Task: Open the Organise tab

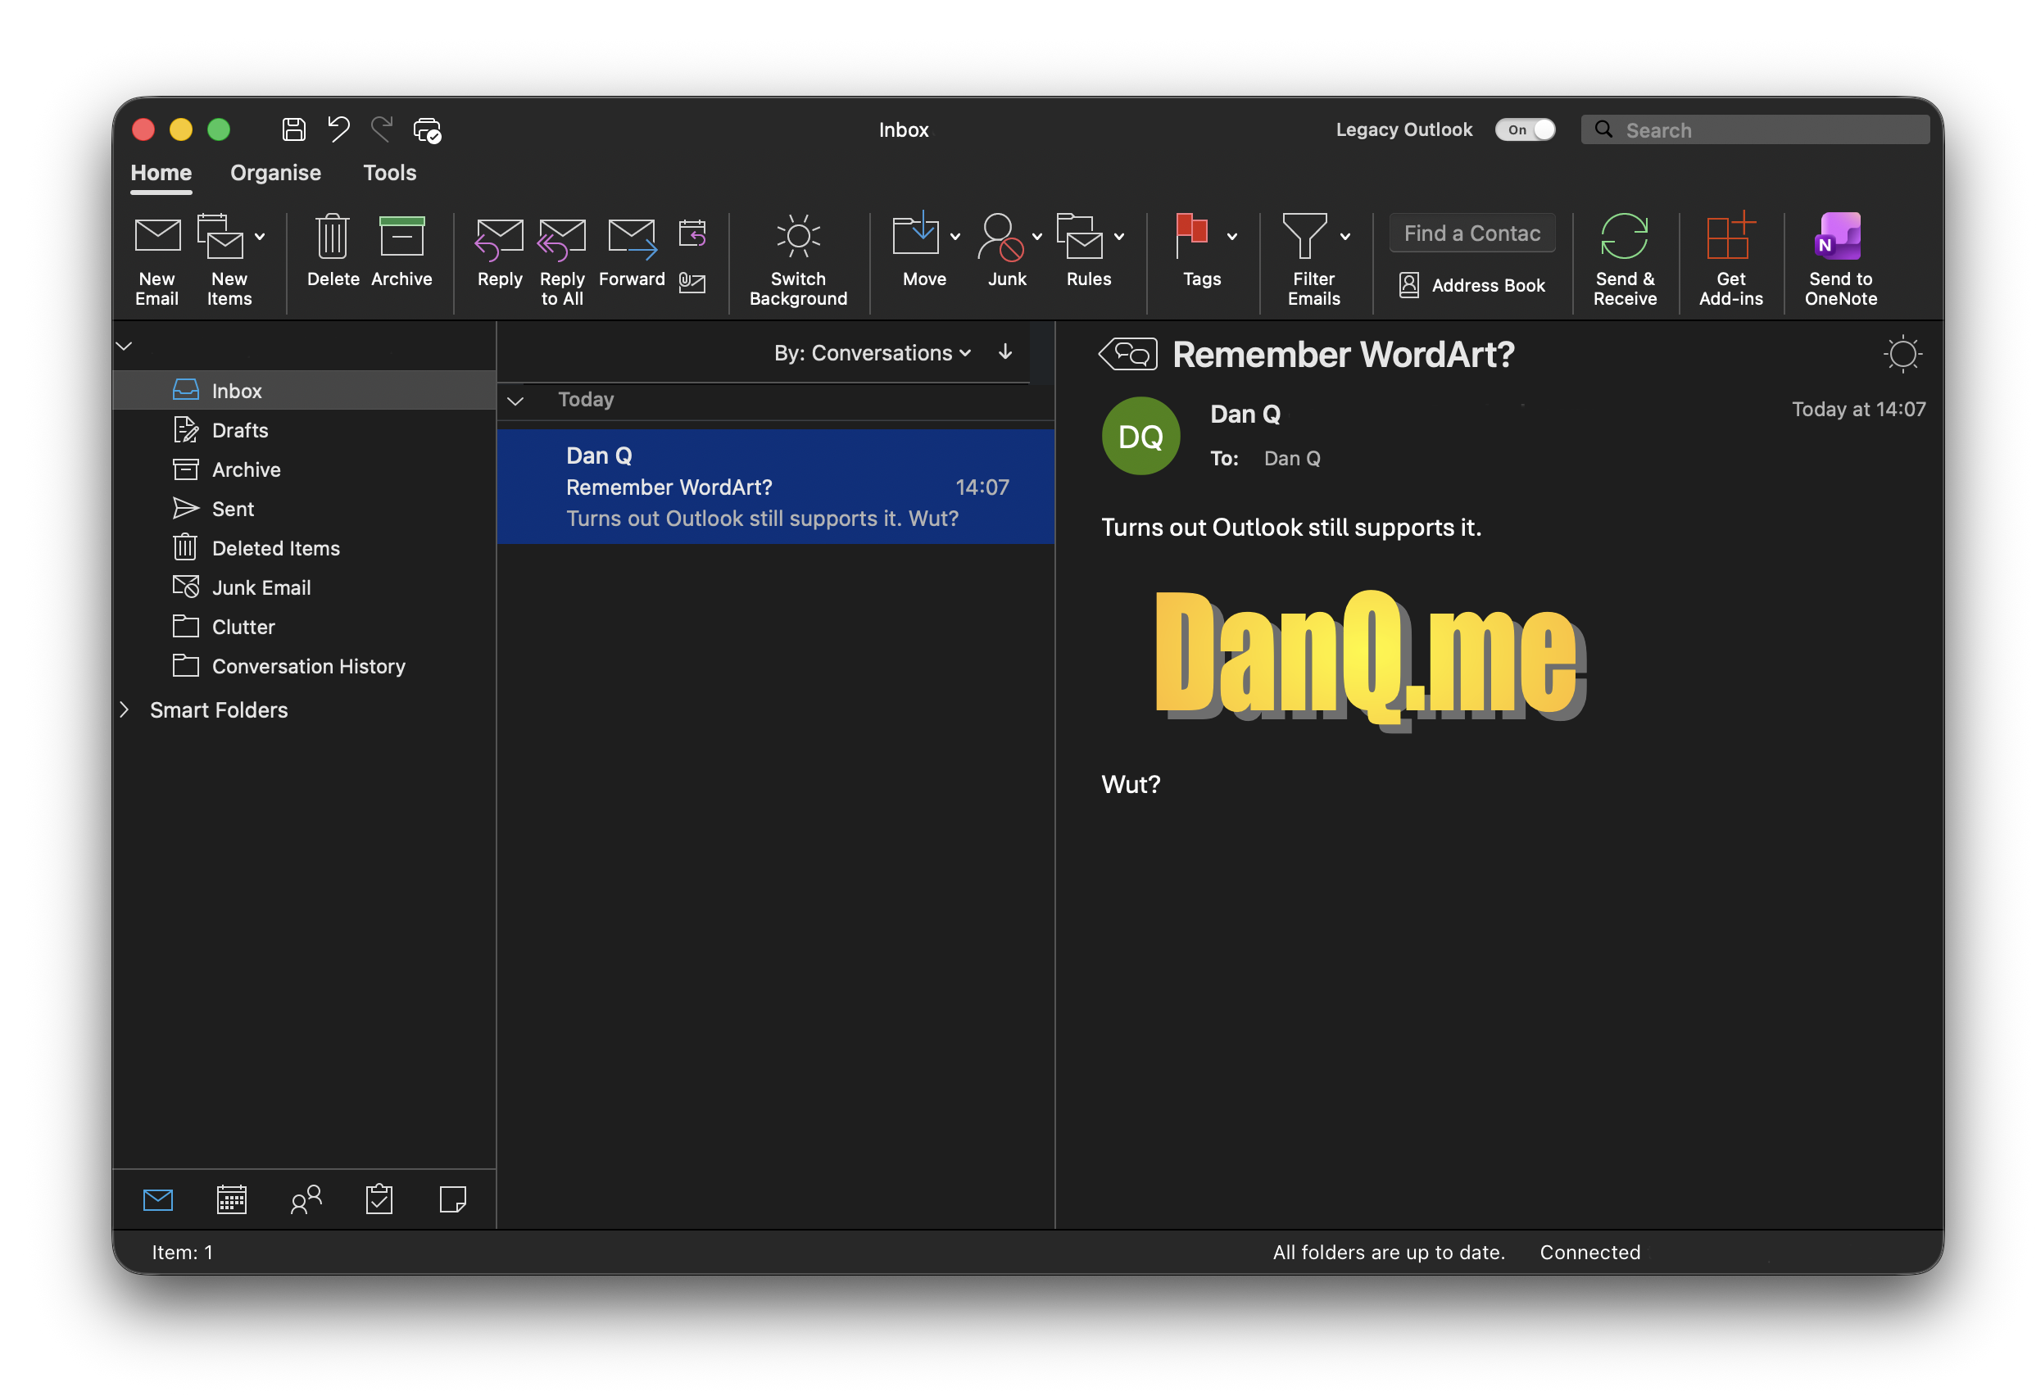Action: (275, 173)
